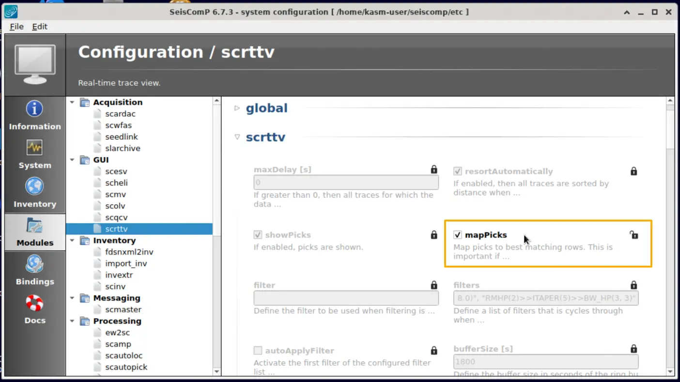This screenshot has height=382, width=680.
Task: Click lock icon beside autoApplyFilter
Action: pyautogui.click(x=434, y=350)
